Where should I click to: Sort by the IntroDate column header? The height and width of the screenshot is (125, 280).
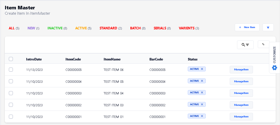click(x=34, y=59)
